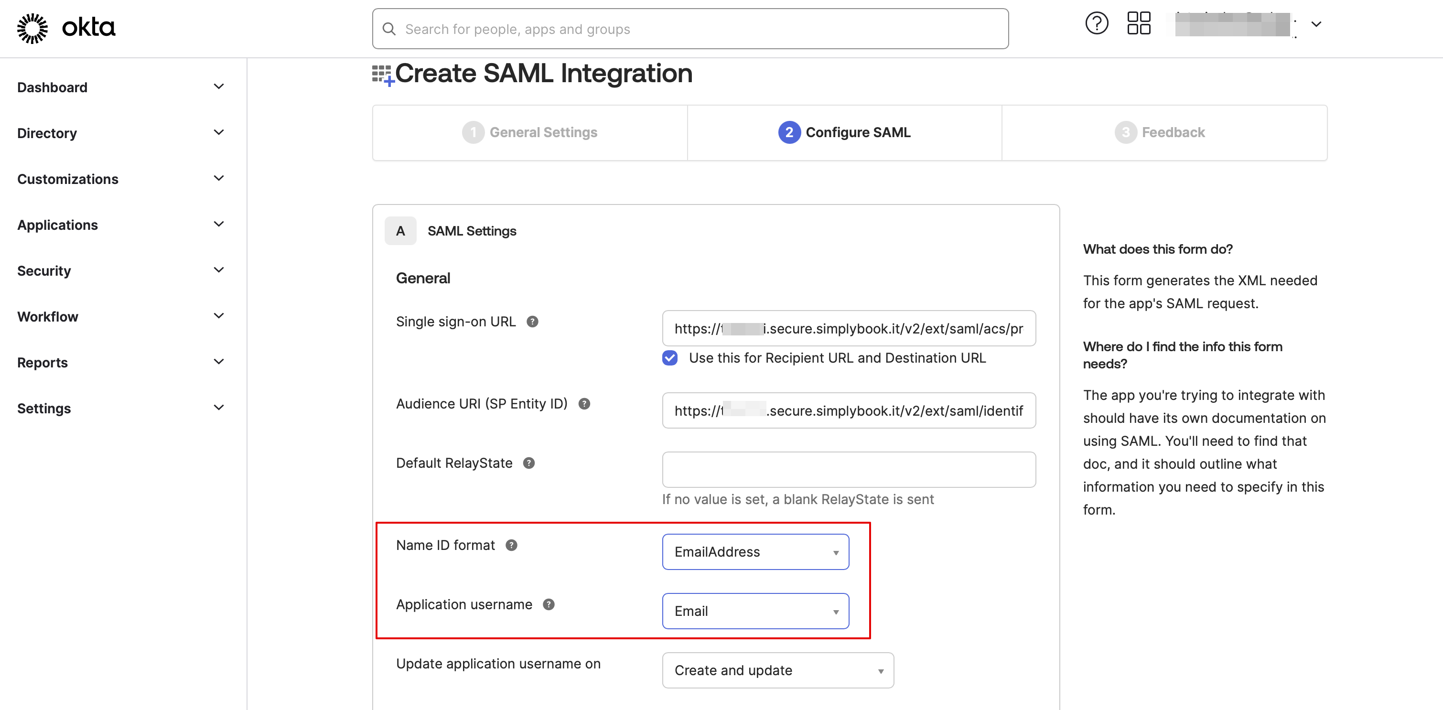The width and height of the screenshot is (1443, 710).
Task: Click help icon next to Application username
Action: 549,605
